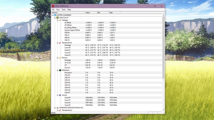This screenshot has height=120, width=214.
Task: Select the IA Offset voltage row
Action: (113, 23)
